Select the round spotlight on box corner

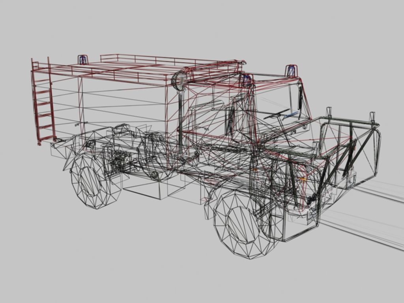[x=179, y=81]
